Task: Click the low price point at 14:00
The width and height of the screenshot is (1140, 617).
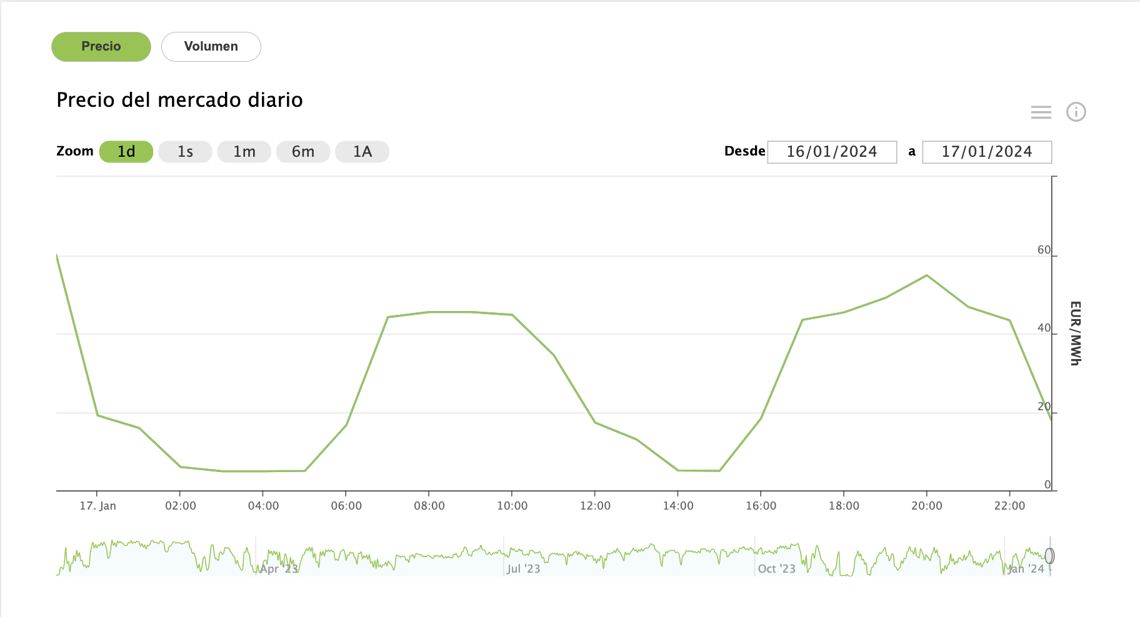Action: click(678, 470)
